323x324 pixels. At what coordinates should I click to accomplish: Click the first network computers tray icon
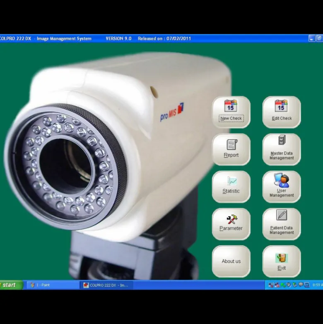pos(271,285)
